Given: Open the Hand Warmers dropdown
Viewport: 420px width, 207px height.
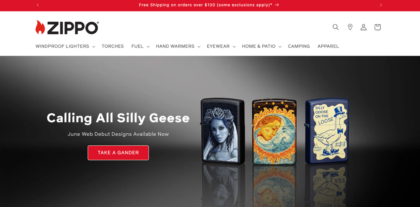Looking at the screenshot, I should pyautogui.click(x=178, y=46).
